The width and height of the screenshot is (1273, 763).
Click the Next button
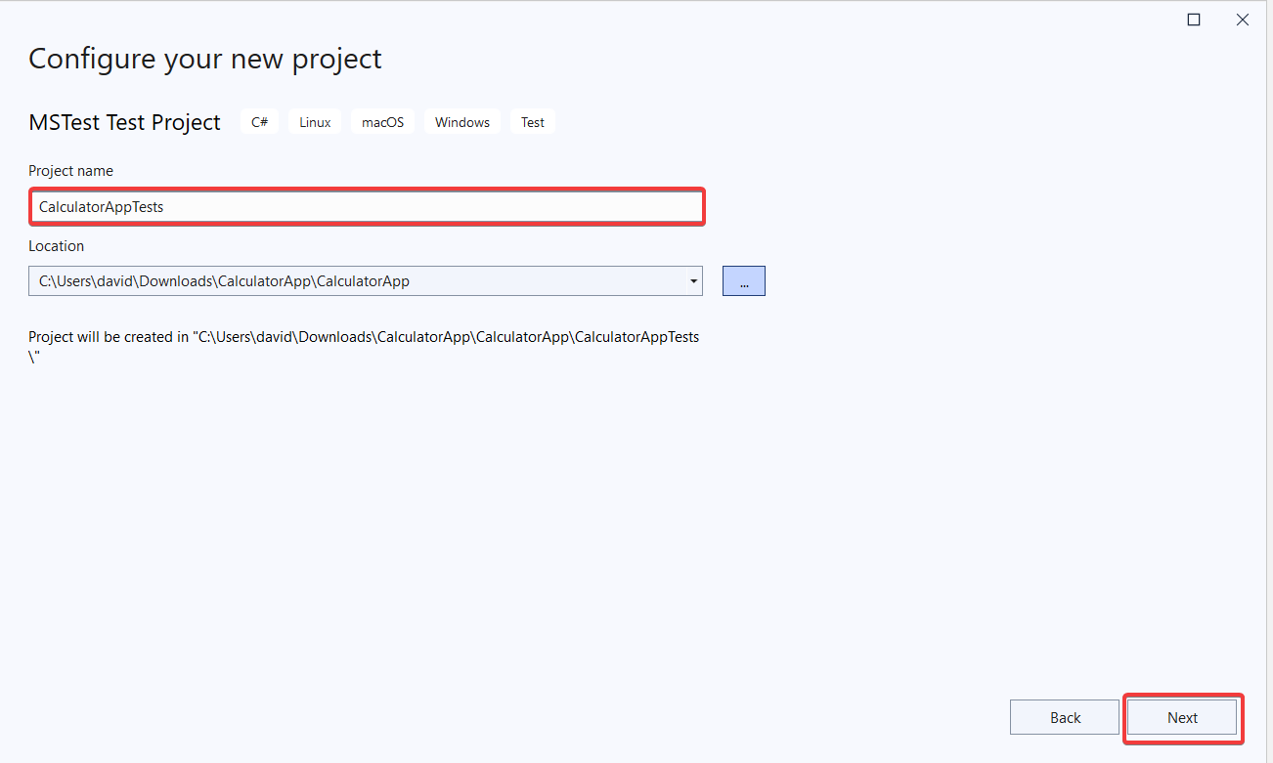[1182, 717]
